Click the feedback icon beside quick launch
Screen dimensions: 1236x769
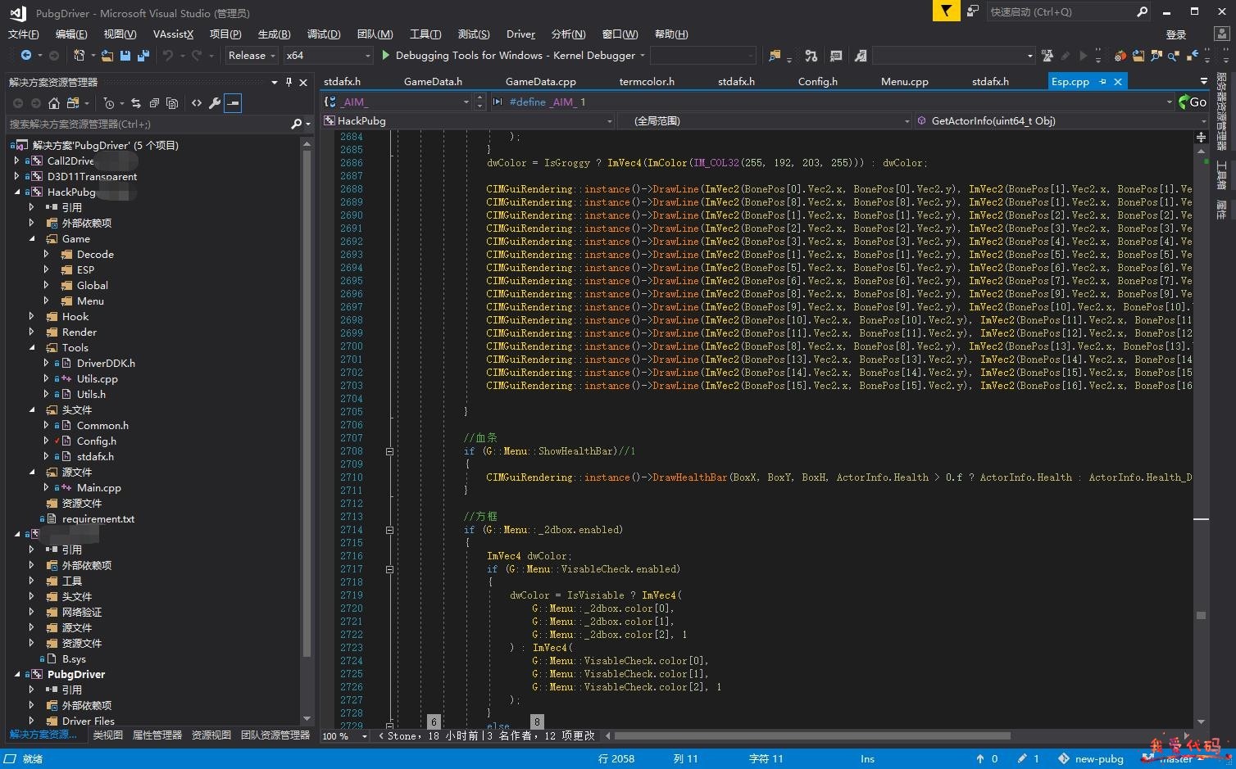point(972,11)
